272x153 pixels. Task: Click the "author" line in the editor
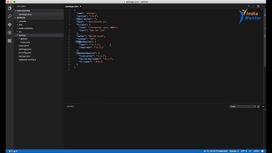pos(91,36)
